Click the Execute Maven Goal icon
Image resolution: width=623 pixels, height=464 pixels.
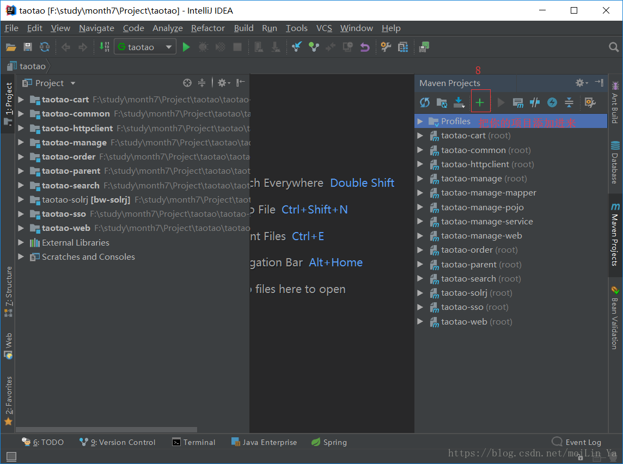pos(518,102)
